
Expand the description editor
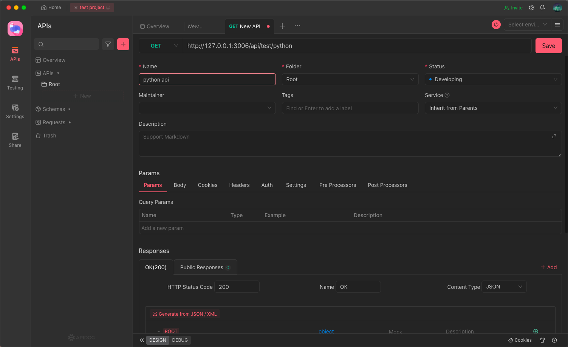point(554,136)
